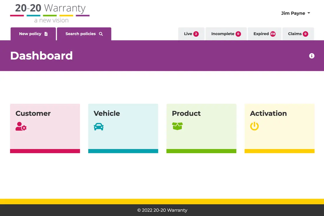The image size is (324, 216).
Task: Click the 20-20 Warranty logo
Action: [50, 13]
